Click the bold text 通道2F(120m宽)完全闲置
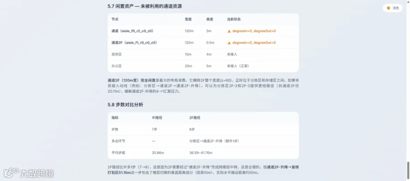 tap(132, 80)
